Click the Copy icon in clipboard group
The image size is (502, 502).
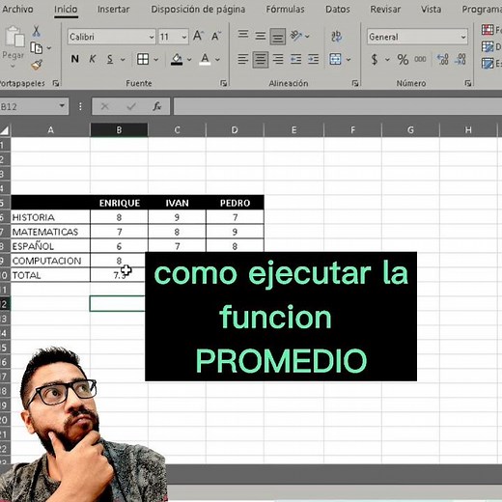click(x=37, y=48)
